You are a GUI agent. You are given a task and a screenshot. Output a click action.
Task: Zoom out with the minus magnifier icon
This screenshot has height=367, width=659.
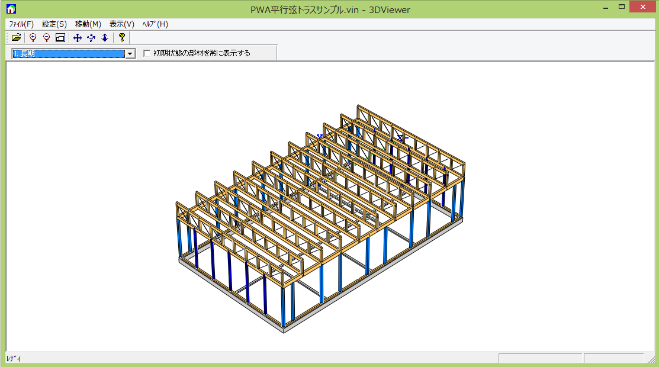46,38
